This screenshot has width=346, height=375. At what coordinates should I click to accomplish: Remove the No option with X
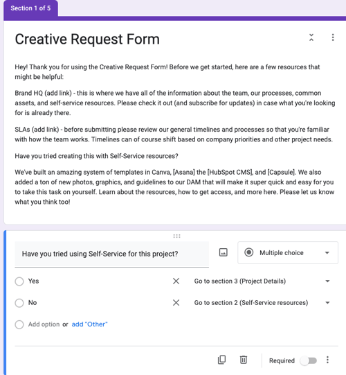tap(176, 303)
